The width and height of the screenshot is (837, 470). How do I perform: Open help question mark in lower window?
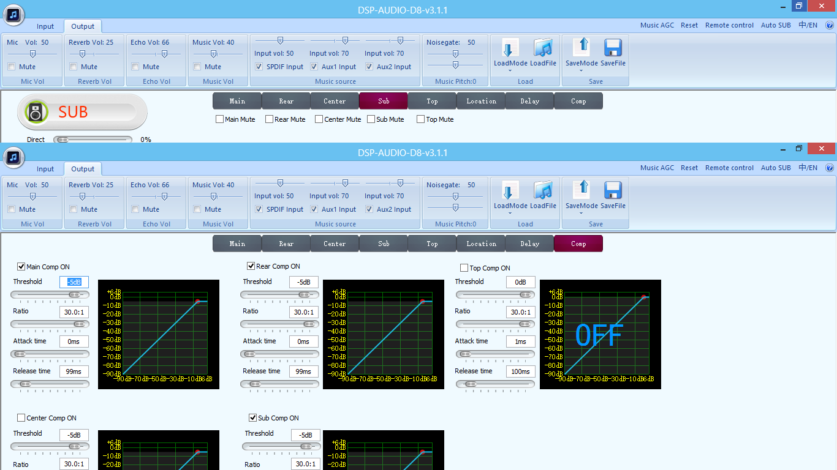(830, 168)
